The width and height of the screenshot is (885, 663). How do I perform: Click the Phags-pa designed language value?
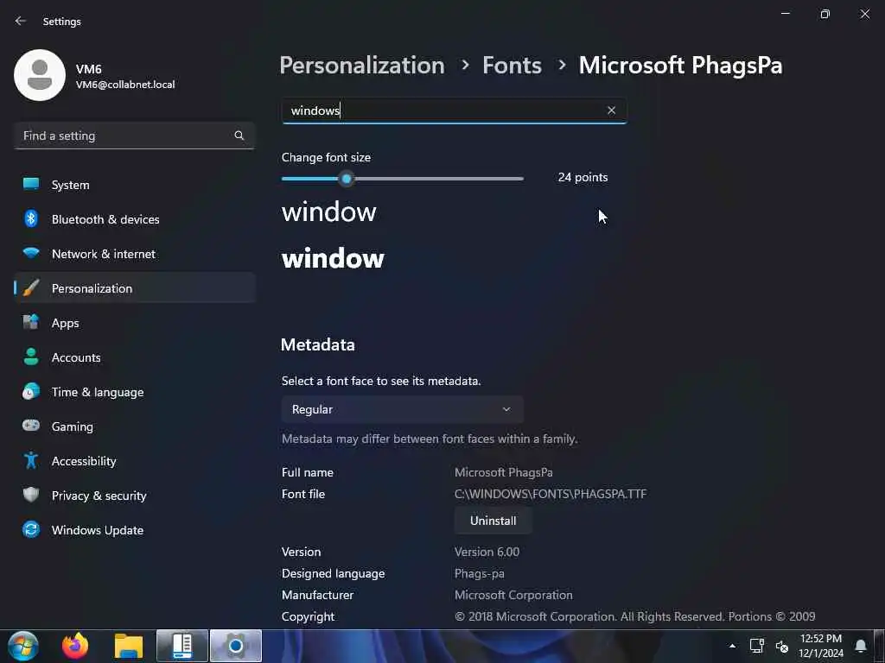click(479, 573)
